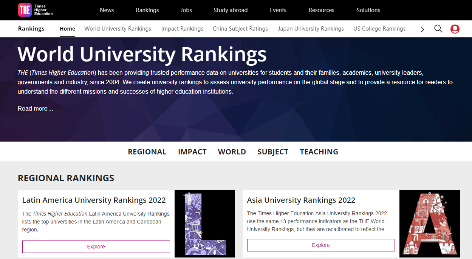
Task: Select the Home tab in Rankings bar
Action: click(68, 29)
